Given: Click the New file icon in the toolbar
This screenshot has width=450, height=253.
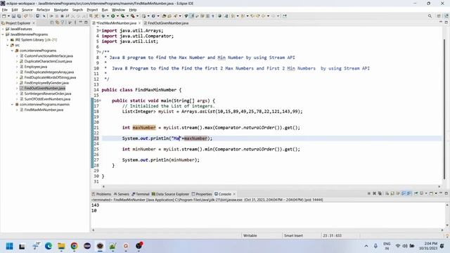Looking at the screenshot, I should [x=4, y=16].
